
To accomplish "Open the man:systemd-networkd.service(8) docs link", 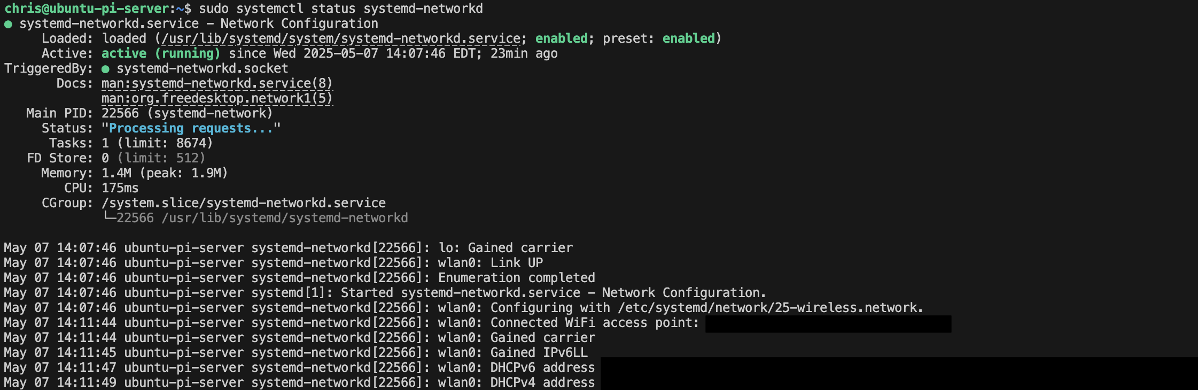I will click(x=217, y=83).
